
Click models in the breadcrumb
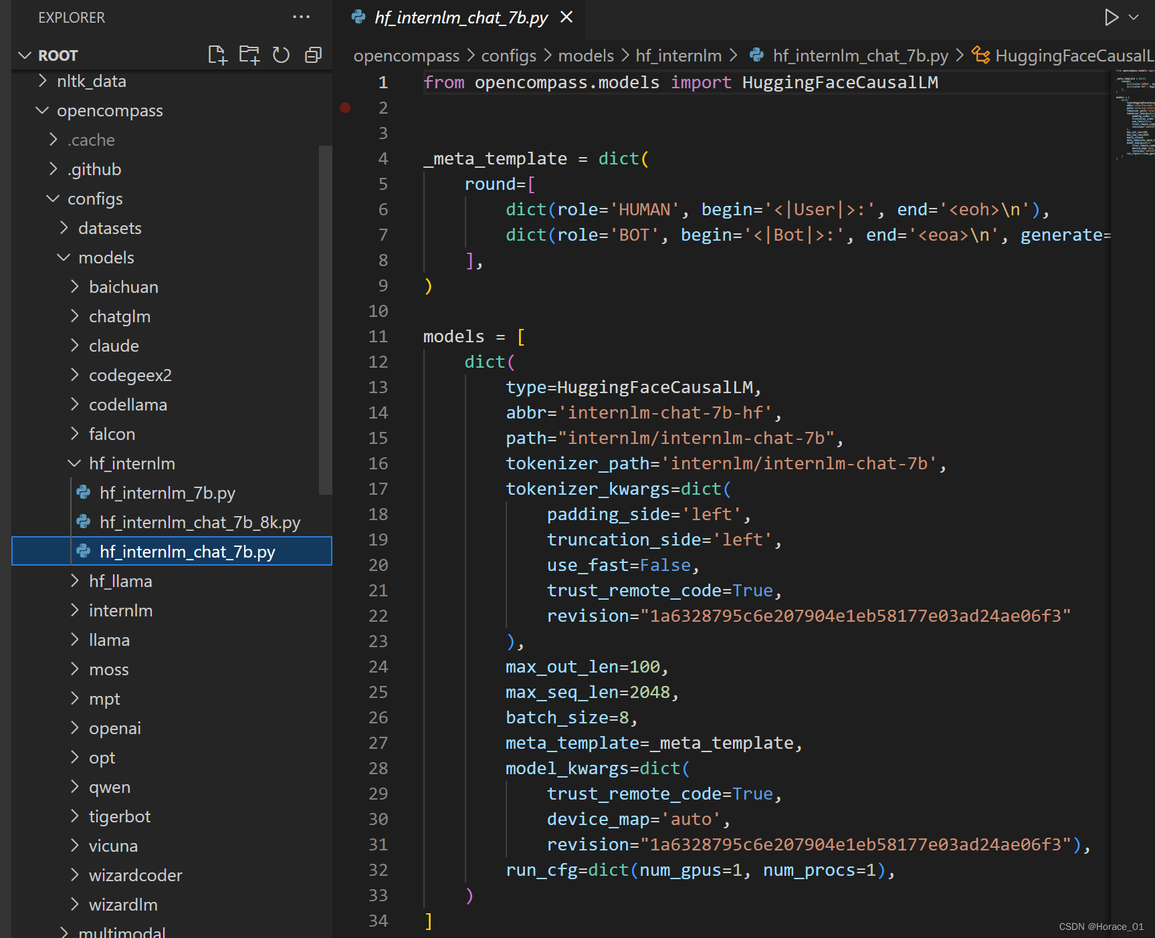click(586, 55)
